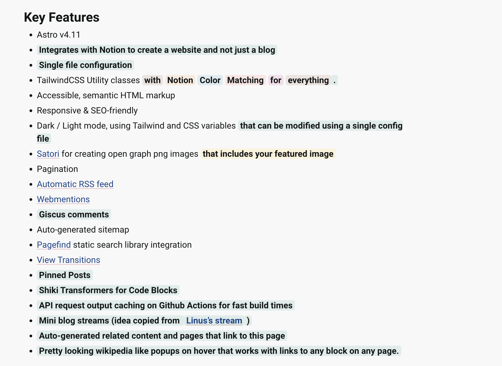Click the Giscus comments highlighted text
The image size is (502, 366).
tap(74, 214)
